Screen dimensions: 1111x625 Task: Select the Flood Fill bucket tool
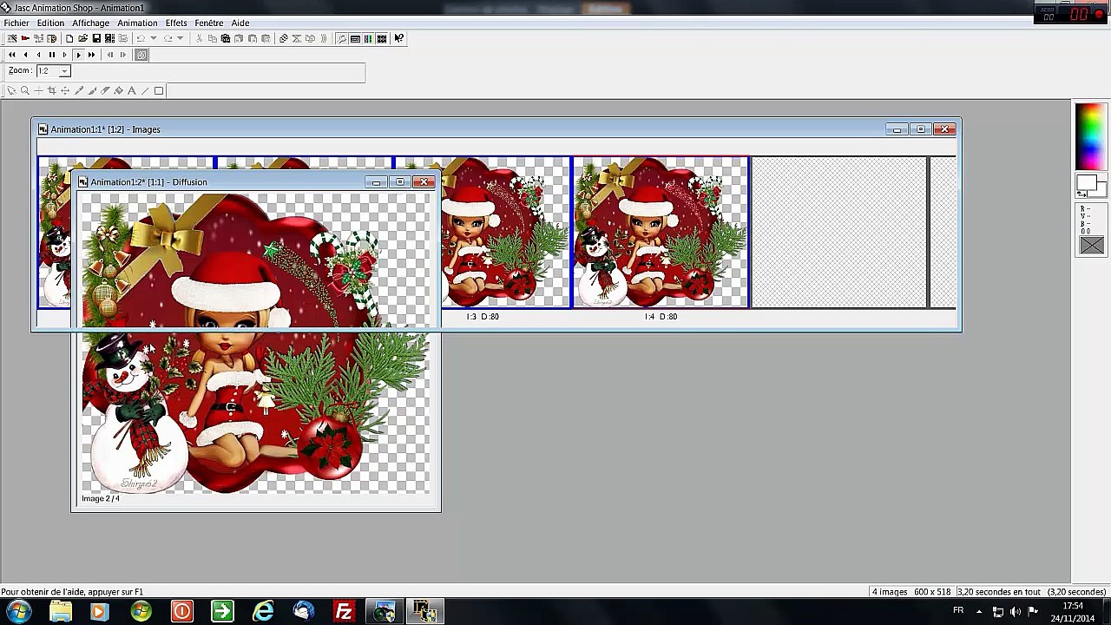[x=119, y=90]
